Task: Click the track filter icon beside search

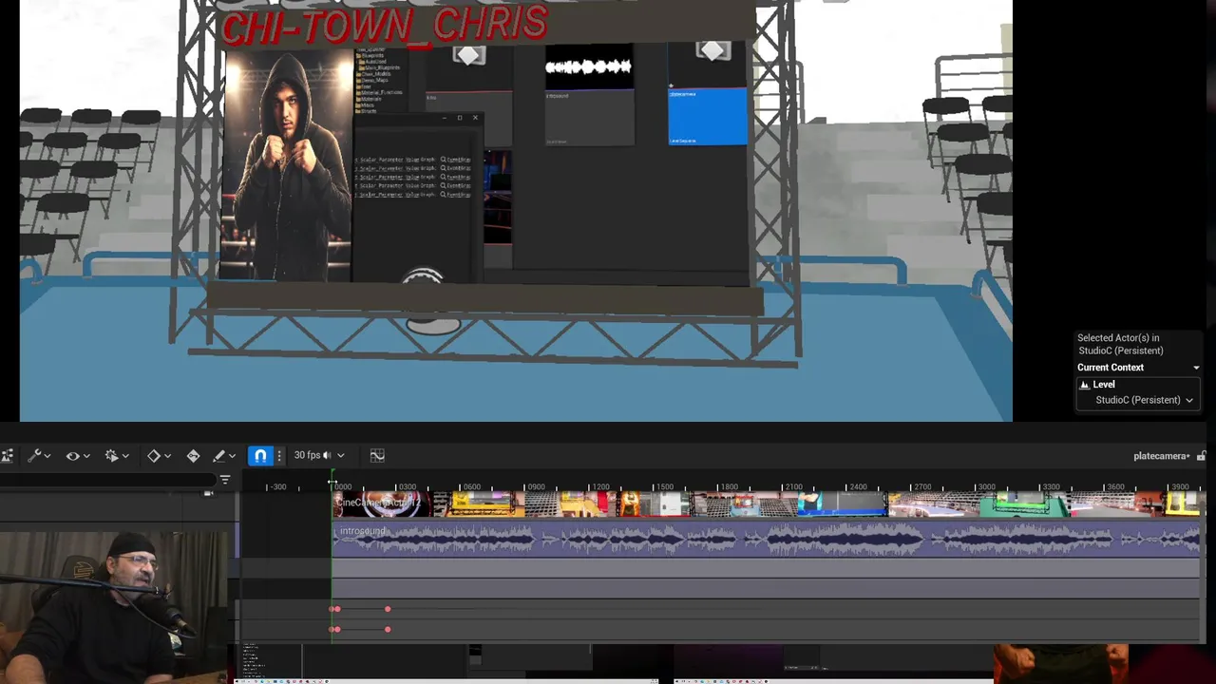Action: coord(225,481)
